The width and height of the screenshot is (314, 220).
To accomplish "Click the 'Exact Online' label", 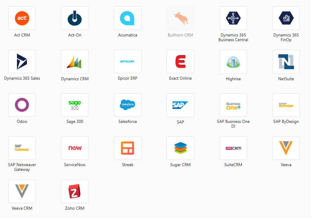I will tap(181, 78).
